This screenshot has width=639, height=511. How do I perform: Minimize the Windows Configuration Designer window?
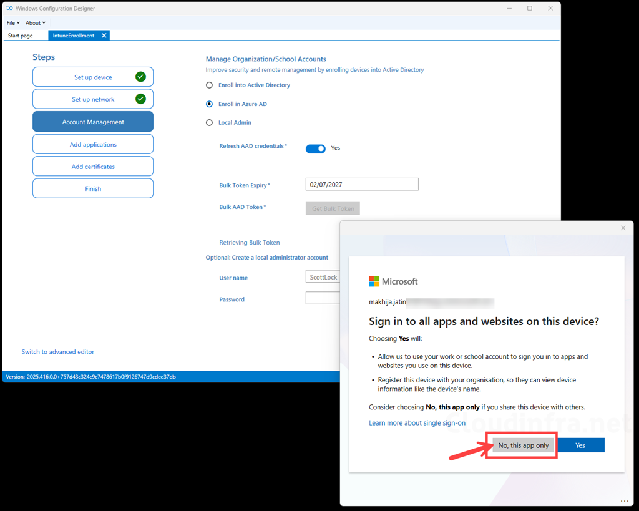point(509,8)
